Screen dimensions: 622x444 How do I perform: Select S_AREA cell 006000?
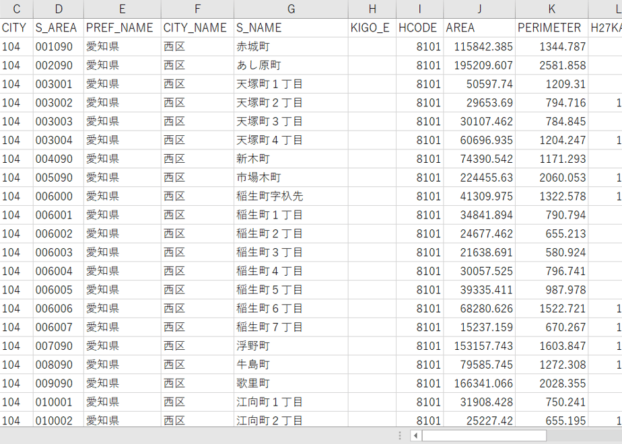point(59,196)
